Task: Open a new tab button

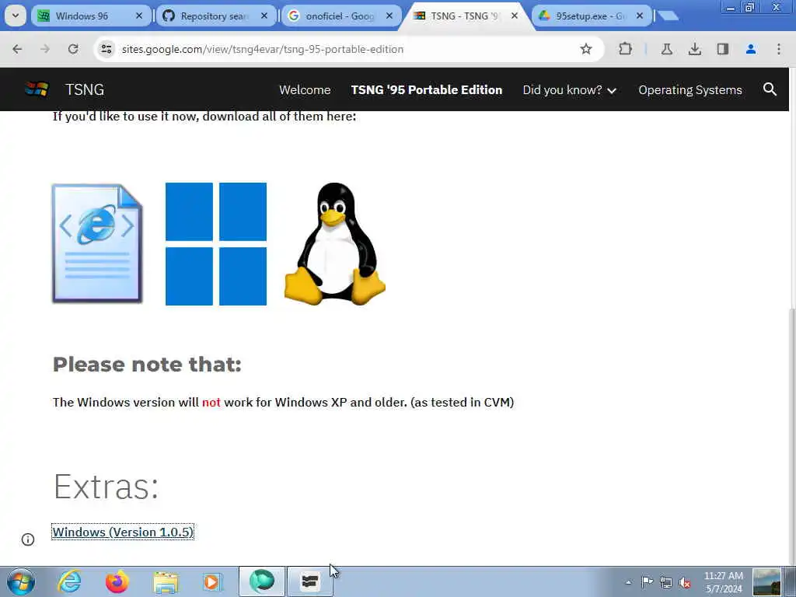Action: click(668, 16)
